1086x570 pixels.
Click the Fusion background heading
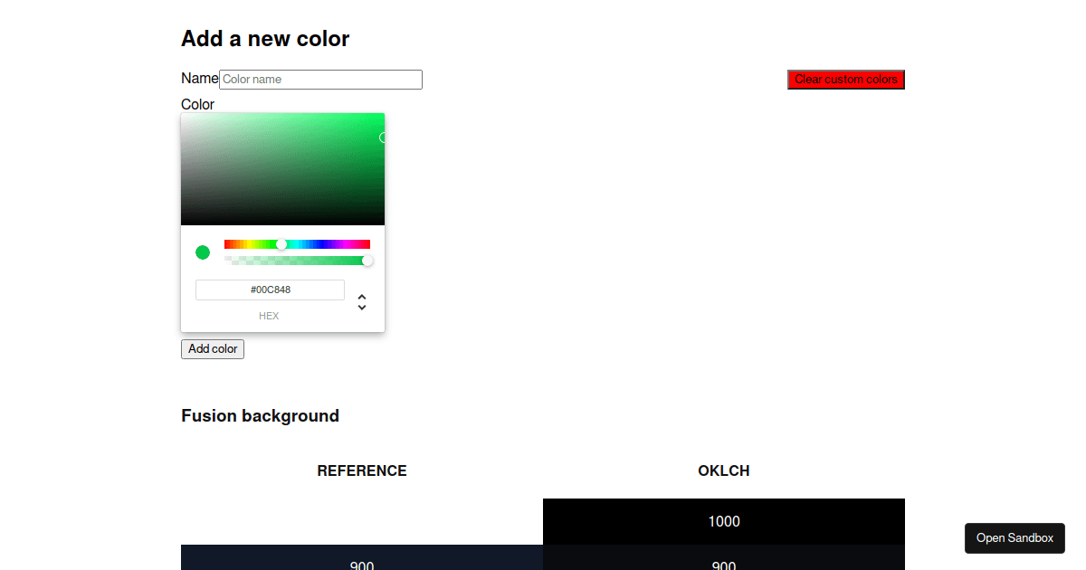(x=260, y=415)
